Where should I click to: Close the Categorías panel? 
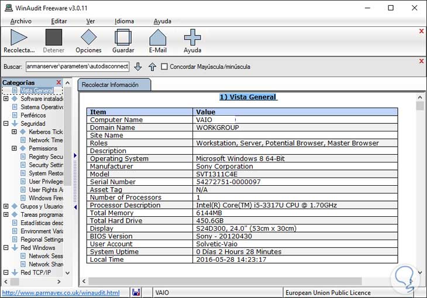58,82
